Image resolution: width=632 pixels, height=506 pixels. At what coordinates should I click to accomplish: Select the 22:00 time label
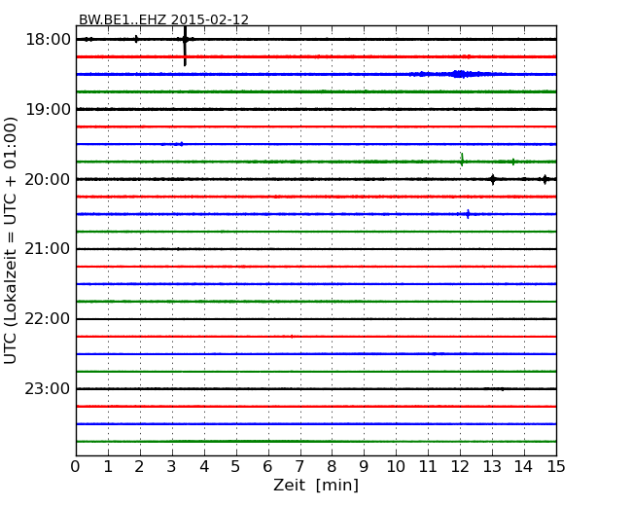[x=48, y=319]
